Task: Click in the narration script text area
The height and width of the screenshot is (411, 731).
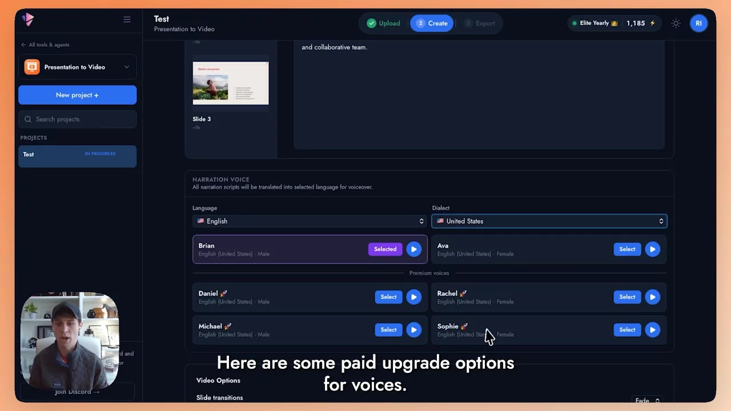Action: tap(479, 94)
